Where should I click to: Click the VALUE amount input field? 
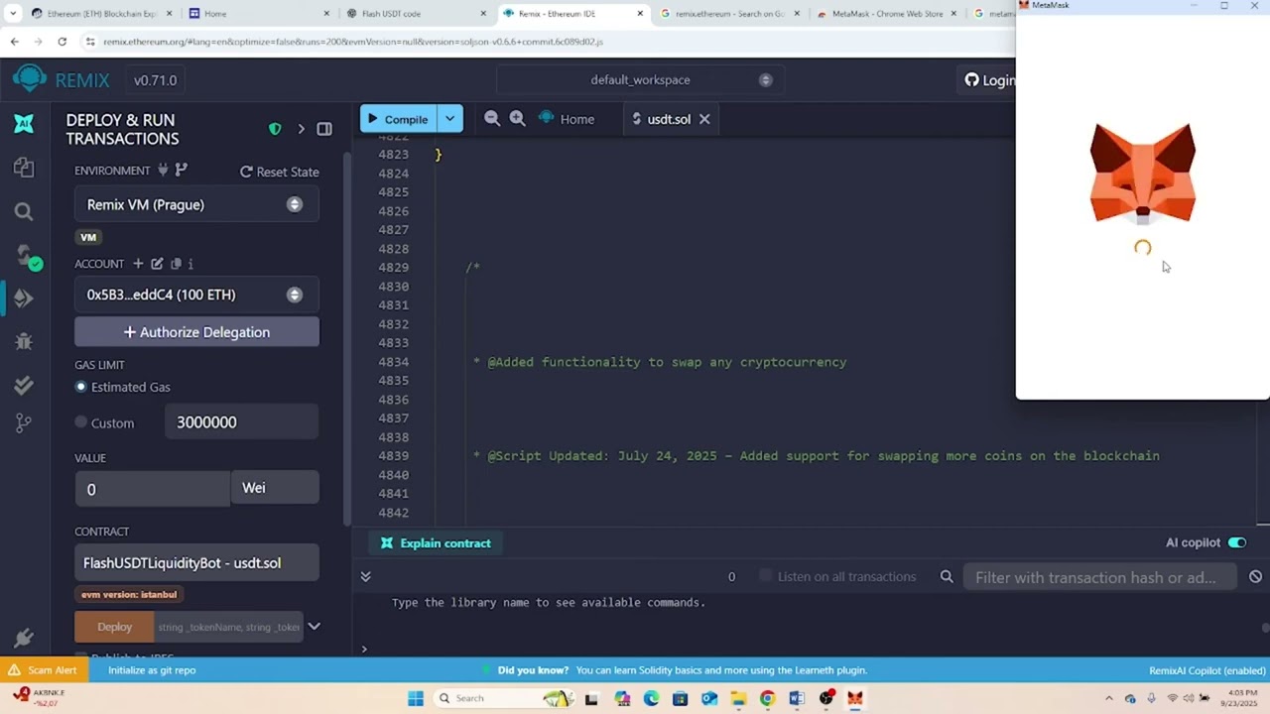coord(153,489)
